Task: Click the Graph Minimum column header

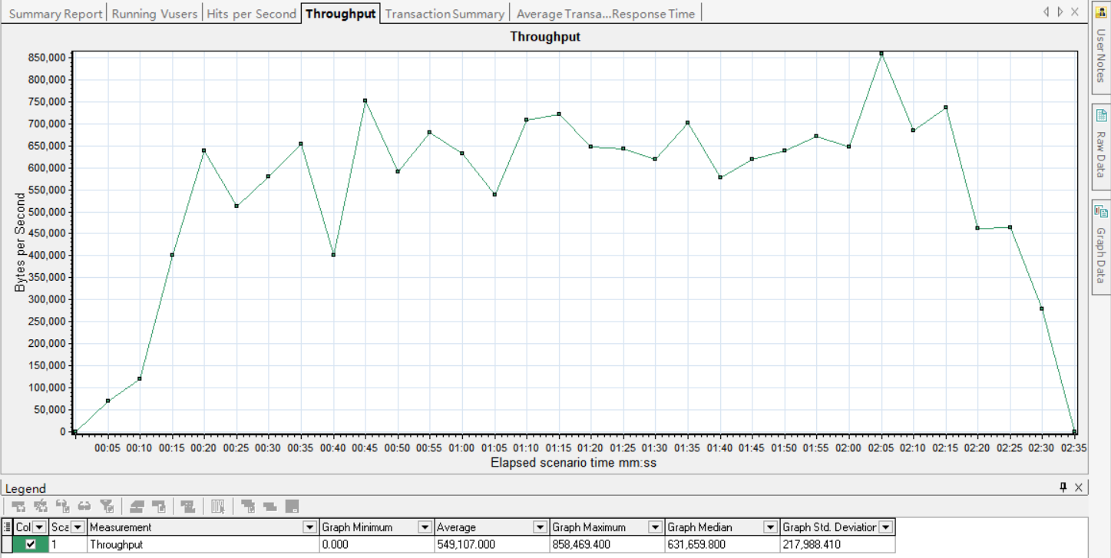Action: (376, 527)
